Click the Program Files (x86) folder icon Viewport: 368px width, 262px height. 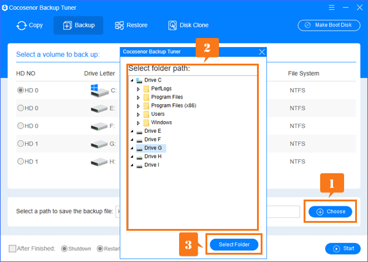coord(146,106)
